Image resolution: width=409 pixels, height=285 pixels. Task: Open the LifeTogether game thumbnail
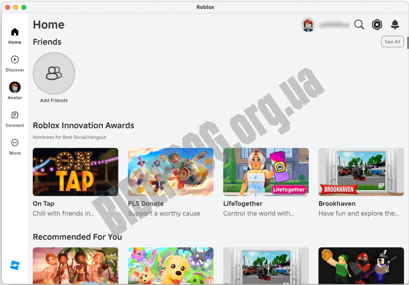[266, 172]
